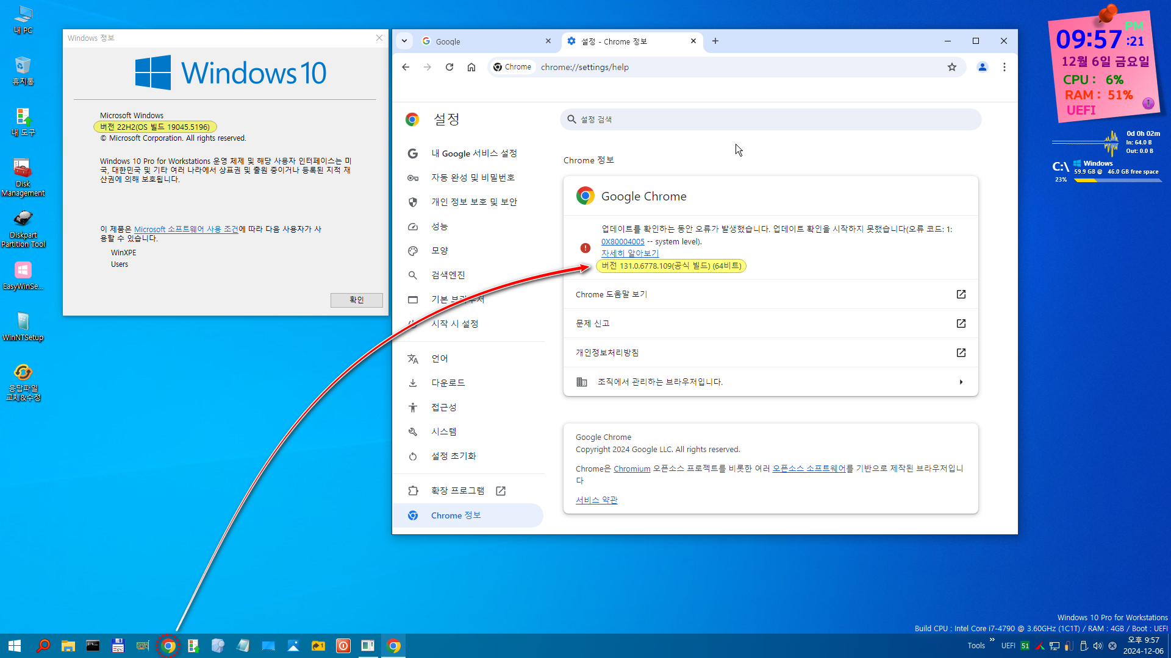Click the 확인 button in Windows 정보

tap(356, 300)
